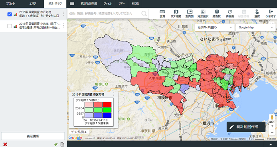Expand the bottom bar up-arrow
Screen dimensions: 277x147
click(x=271, y=145)
